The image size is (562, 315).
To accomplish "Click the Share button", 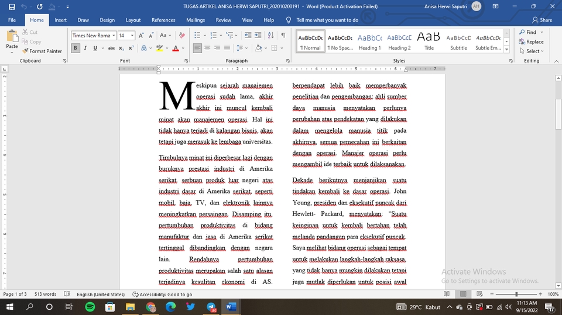I will [542, 20].
